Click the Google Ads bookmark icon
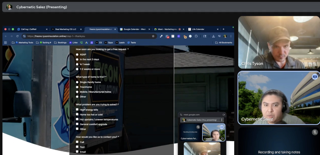The width and height of the screenshot is (320, 155). point(86,43)
